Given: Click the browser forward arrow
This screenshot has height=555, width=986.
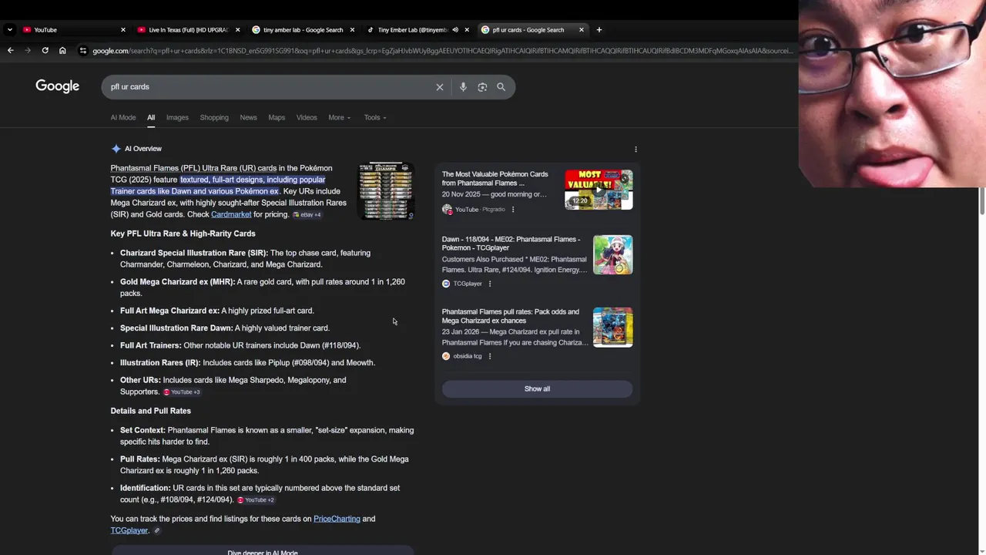Looking at the screenshot, I should click(28, 51).
